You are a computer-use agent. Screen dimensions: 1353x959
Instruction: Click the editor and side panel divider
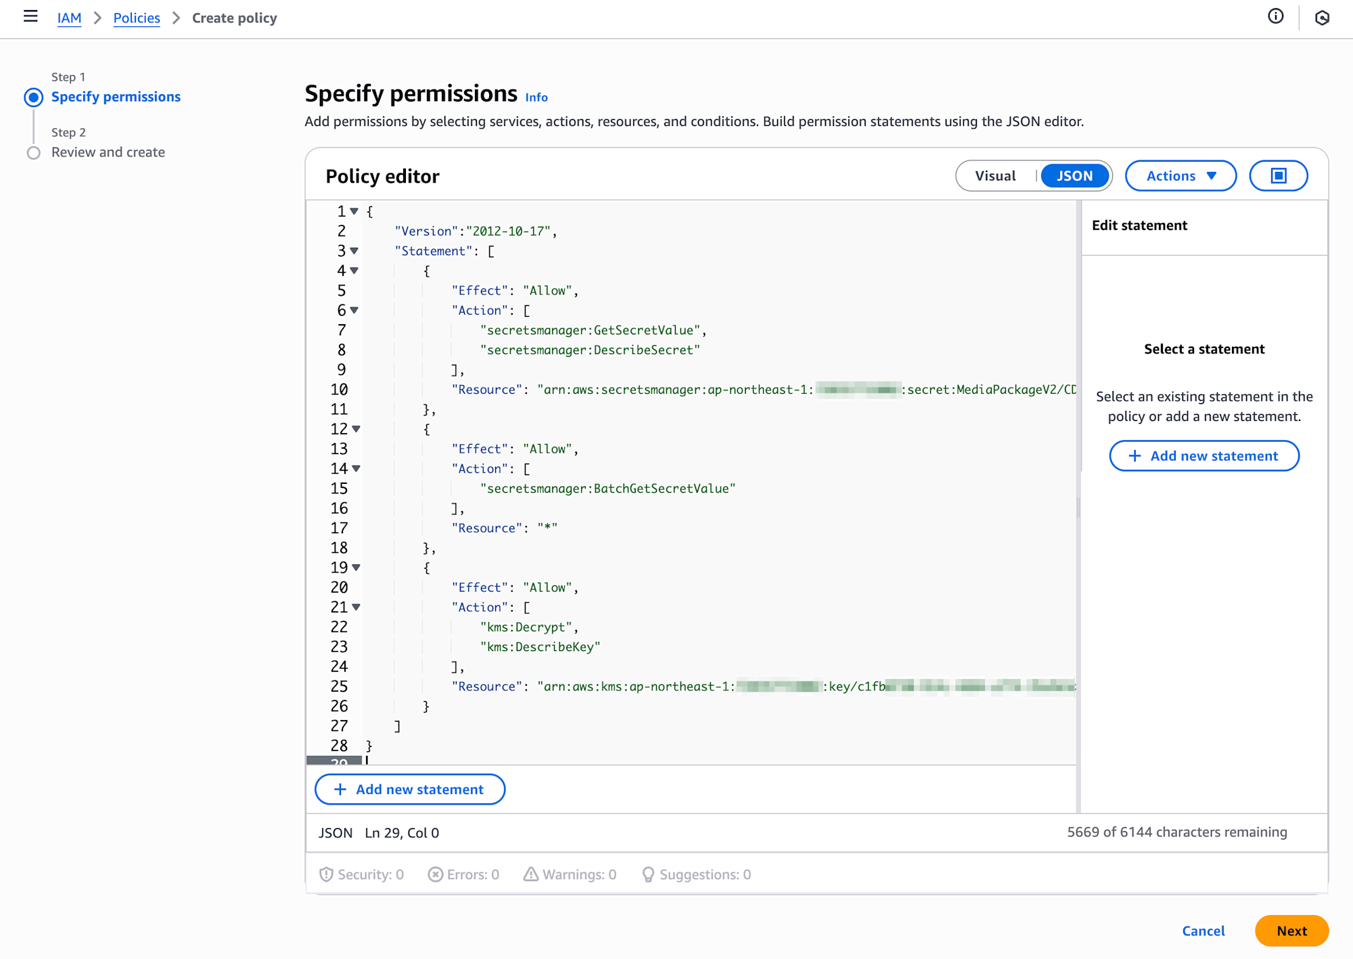click(1078, 506)
